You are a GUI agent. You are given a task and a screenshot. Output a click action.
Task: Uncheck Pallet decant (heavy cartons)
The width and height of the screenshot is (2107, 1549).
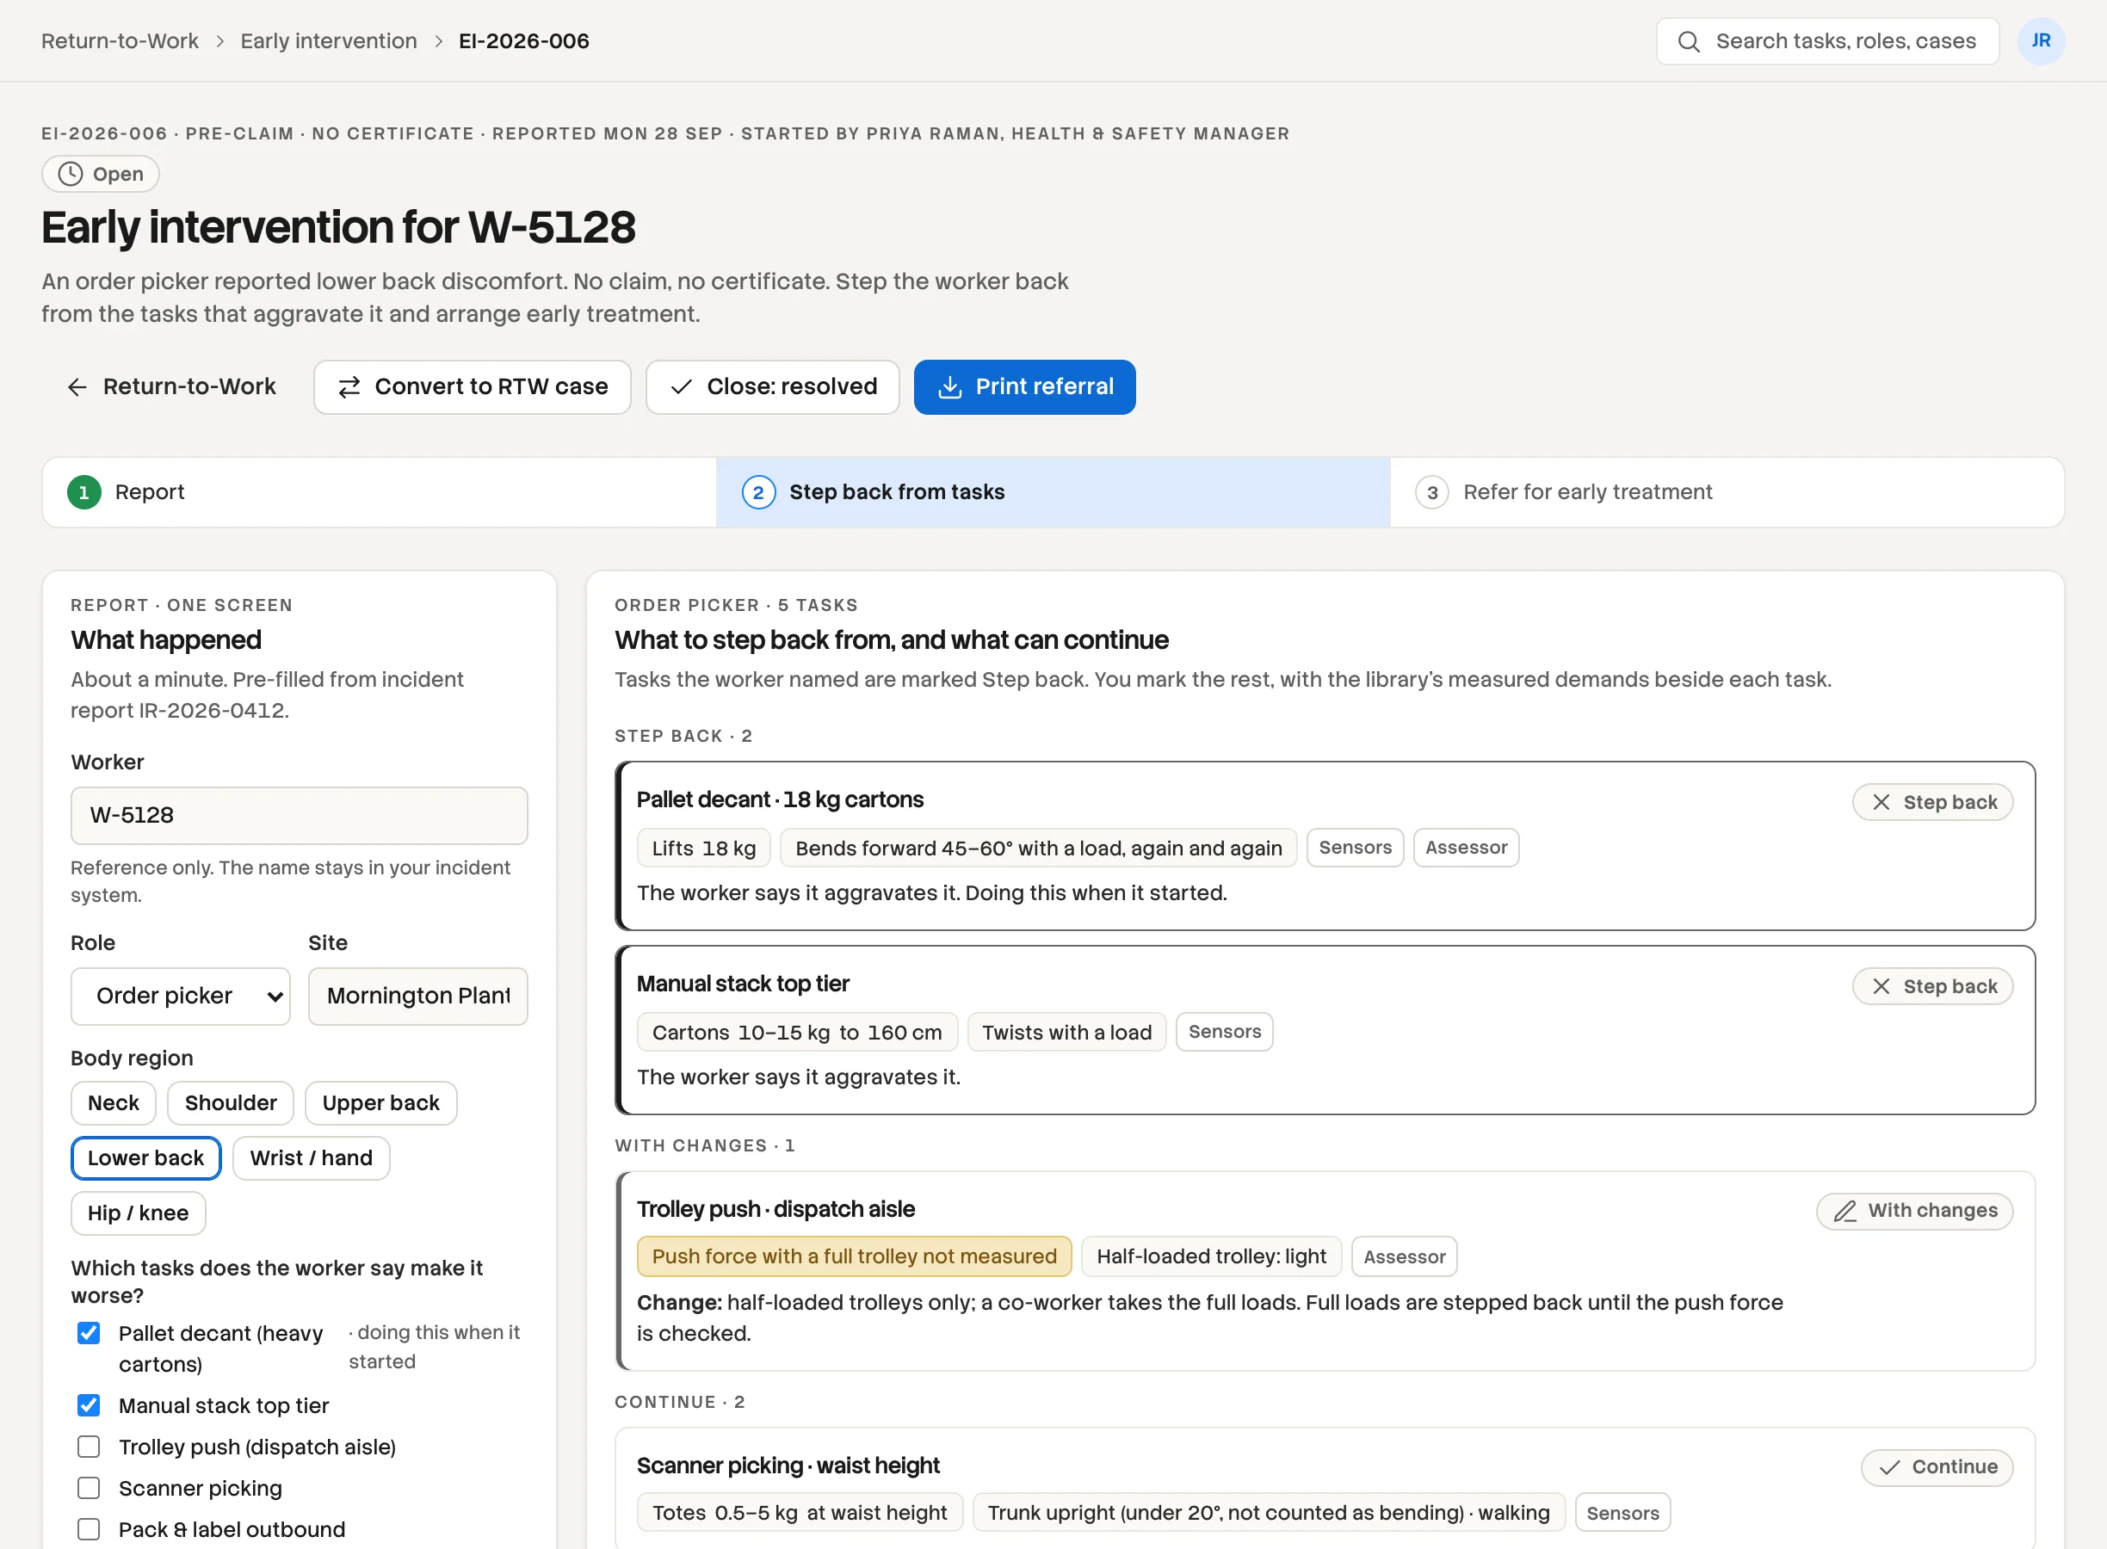click(88, 1333)
